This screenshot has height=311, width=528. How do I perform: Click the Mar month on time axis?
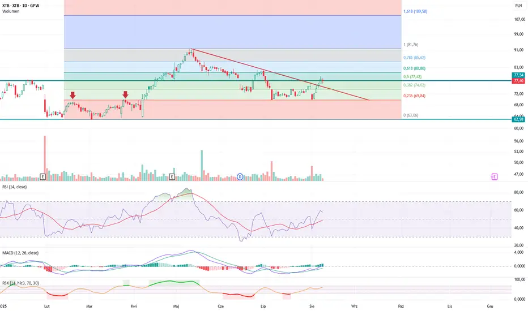[90, 306]
